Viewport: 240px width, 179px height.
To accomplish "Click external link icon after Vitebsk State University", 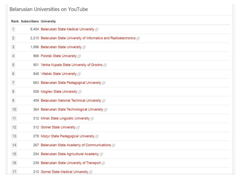I will tap(79, 74).
